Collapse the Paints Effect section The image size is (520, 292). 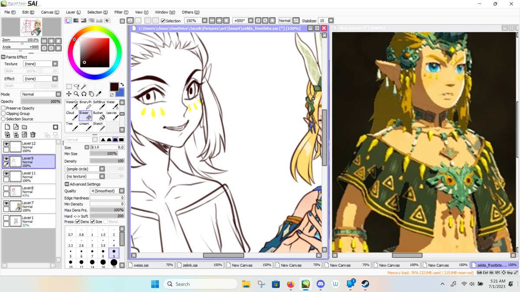[3, 57]
